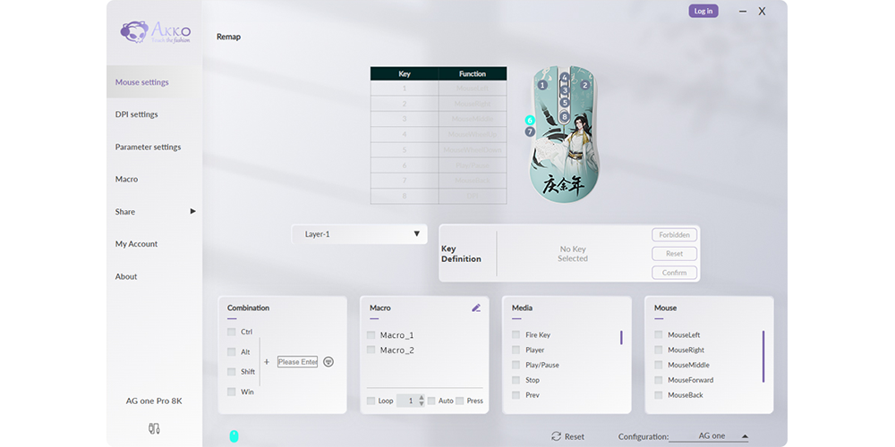Enable the Ctrl combination checkbox
This screenshot has height=447, width=895.
pyautogui.click(x=232, y=332)
